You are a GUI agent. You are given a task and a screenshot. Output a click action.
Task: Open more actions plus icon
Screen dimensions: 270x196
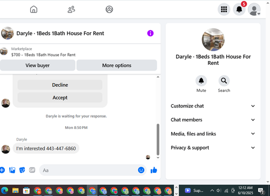pyautogui.click(x=2, y=170)
